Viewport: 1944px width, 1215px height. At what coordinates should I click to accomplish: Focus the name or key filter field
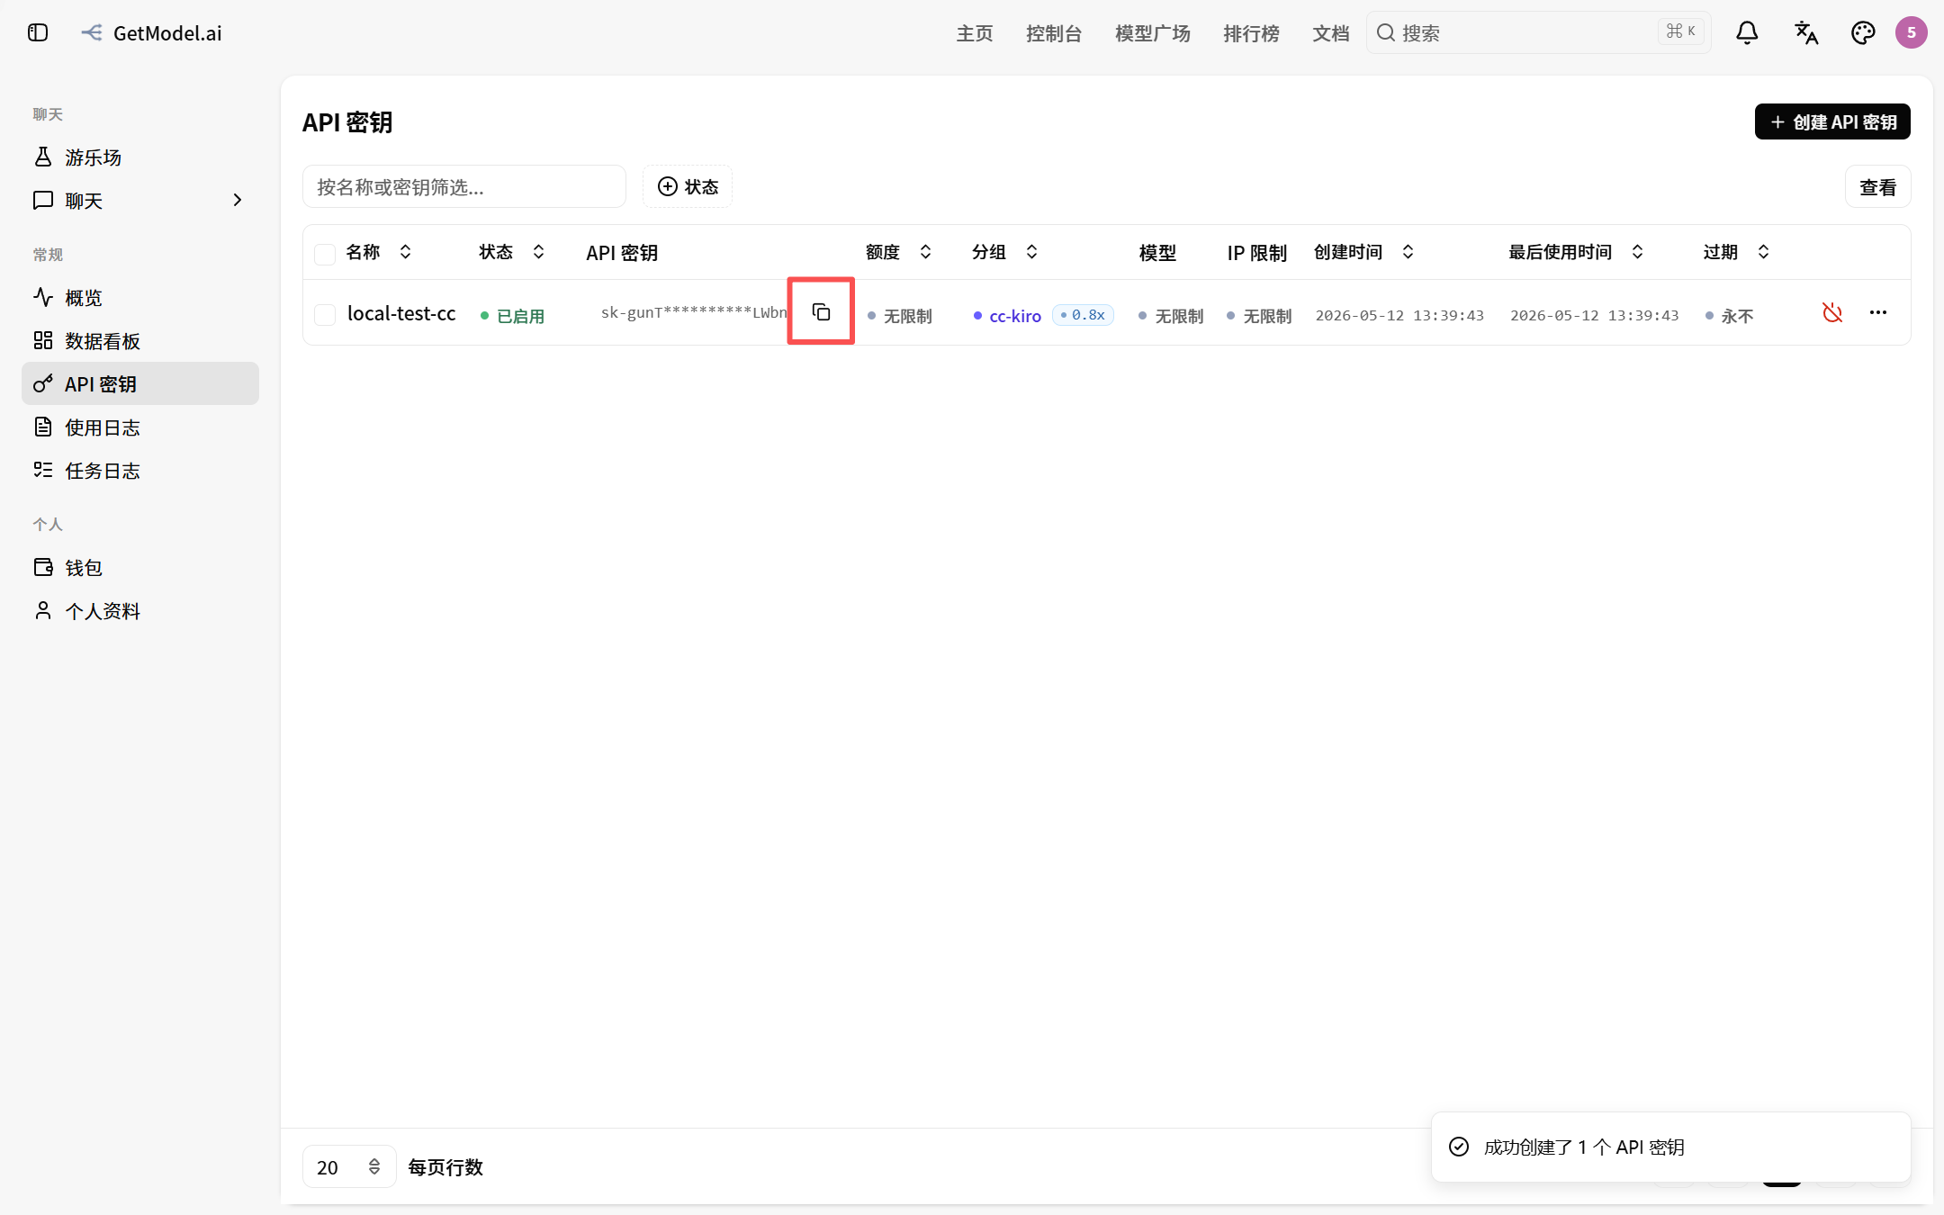464,186
